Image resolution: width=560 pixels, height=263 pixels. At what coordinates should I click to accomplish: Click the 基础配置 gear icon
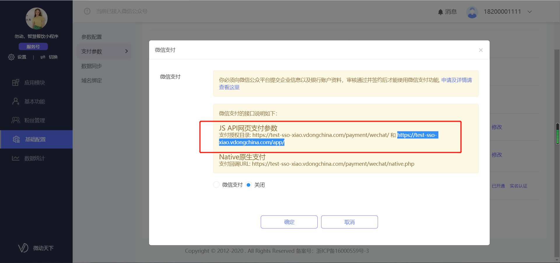click(x=16, y=139)
